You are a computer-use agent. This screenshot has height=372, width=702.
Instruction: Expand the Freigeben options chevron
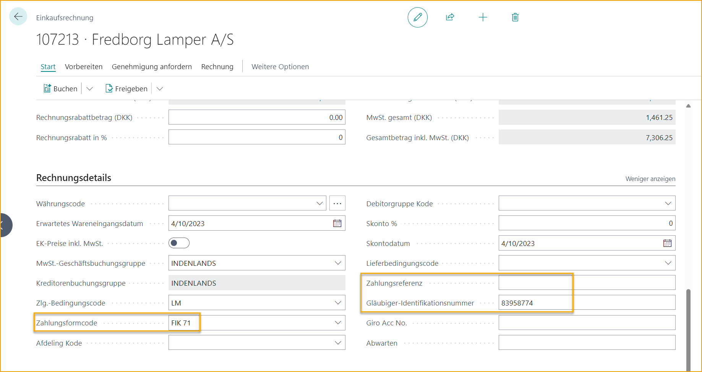(160, 89)
